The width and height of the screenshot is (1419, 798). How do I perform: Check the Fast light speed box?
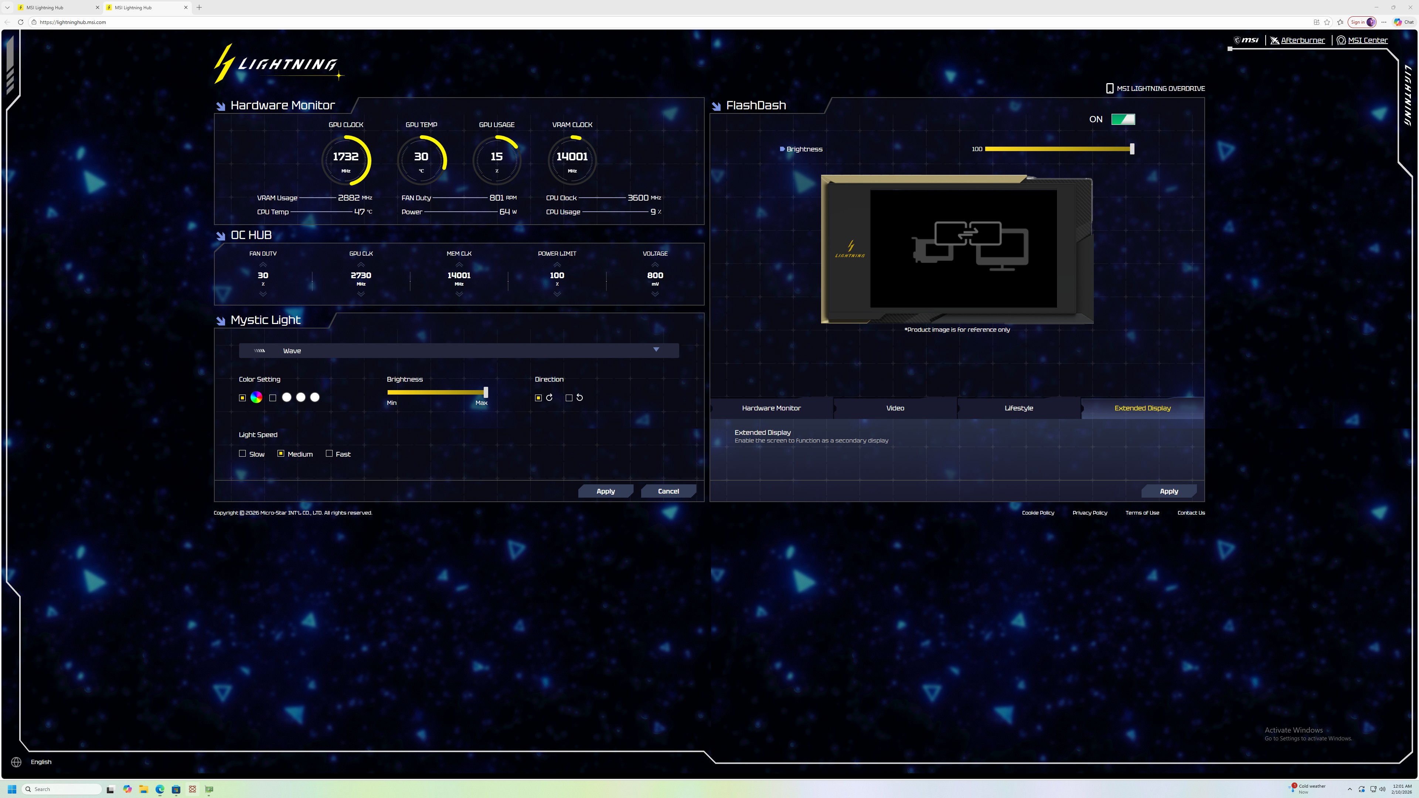point(329,453)
